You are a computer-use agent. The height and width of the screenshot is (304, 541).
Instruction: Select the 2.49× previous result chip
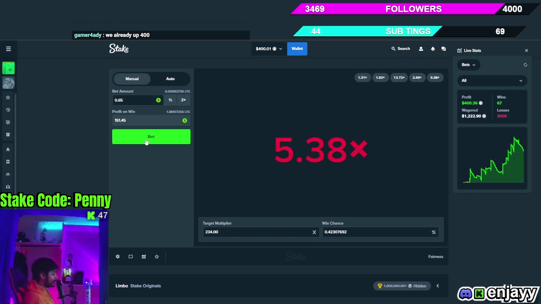click(x=417, y=78)
